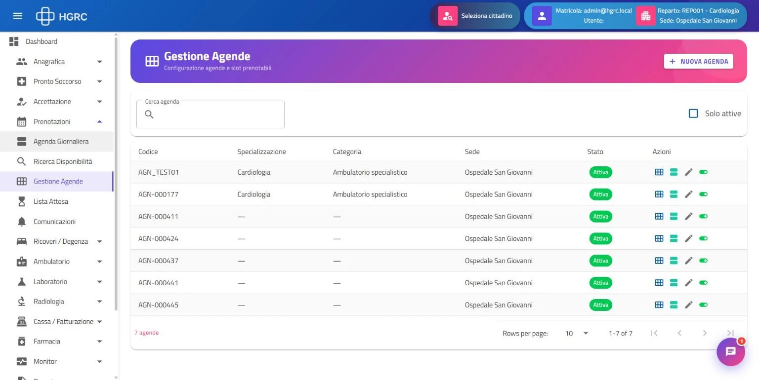The height and width of the screenshot is (380, 759).
Task: Open grid view for agenda AGN-000177
Action: (x=659, y=194)
